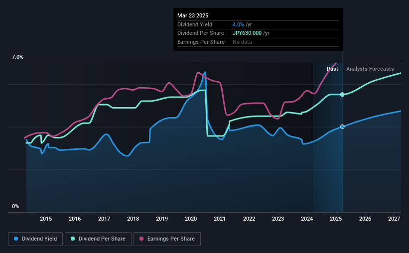Select the 2027 label on the time axis
The height and width of the screenshot is (253, 409).
pos(394,219)
